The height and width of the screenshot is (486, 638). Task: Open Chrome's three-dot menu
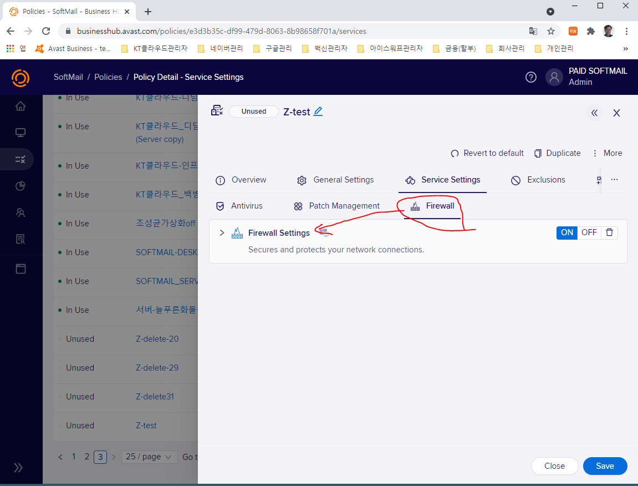pyautogui.click(x=626, y=31)
